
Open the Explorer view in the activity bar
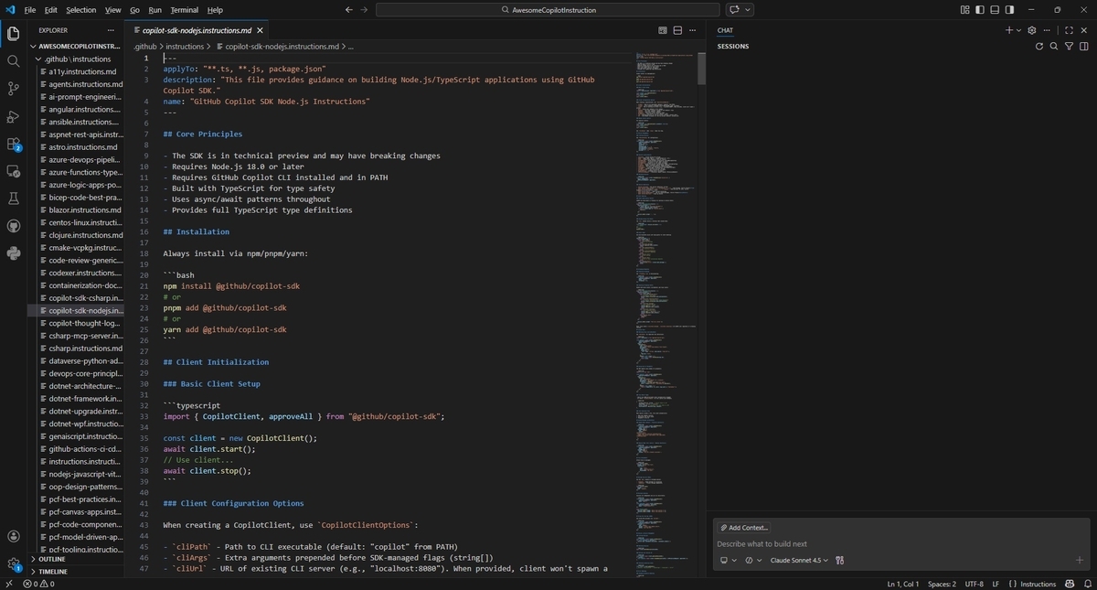[13, 34]
